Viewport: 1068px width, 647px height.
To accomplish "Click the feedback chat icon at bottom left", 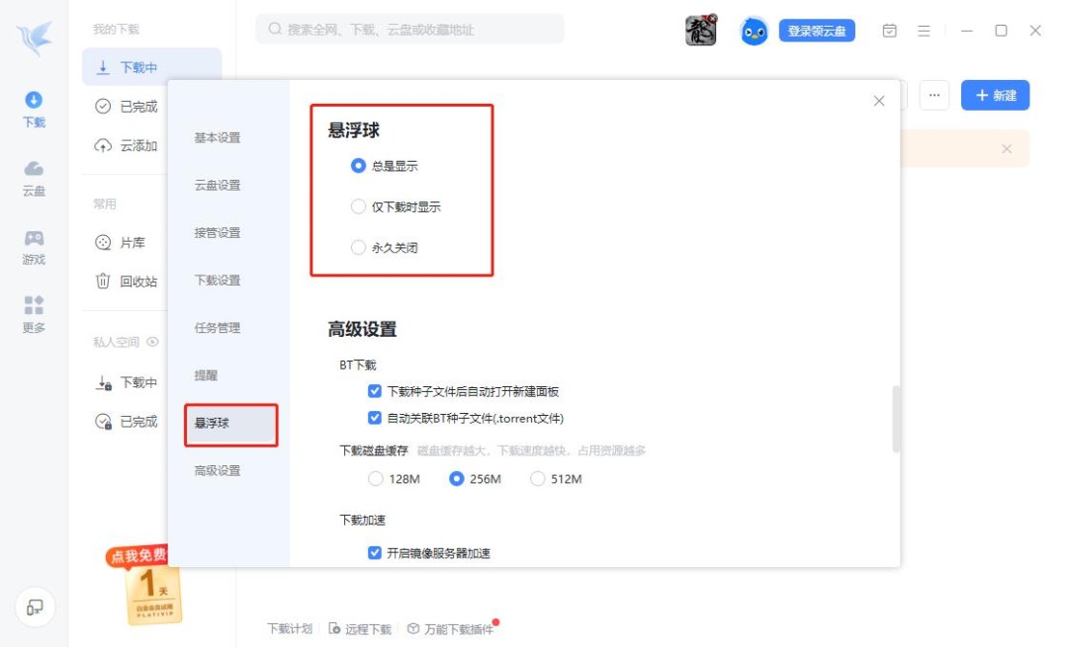I will click(x=36, y=608).
